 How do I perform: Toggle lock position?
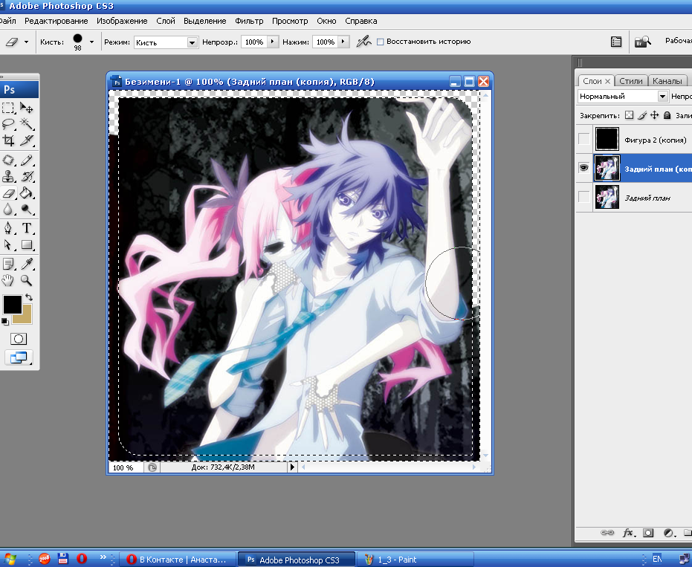(x=655, y=115)
